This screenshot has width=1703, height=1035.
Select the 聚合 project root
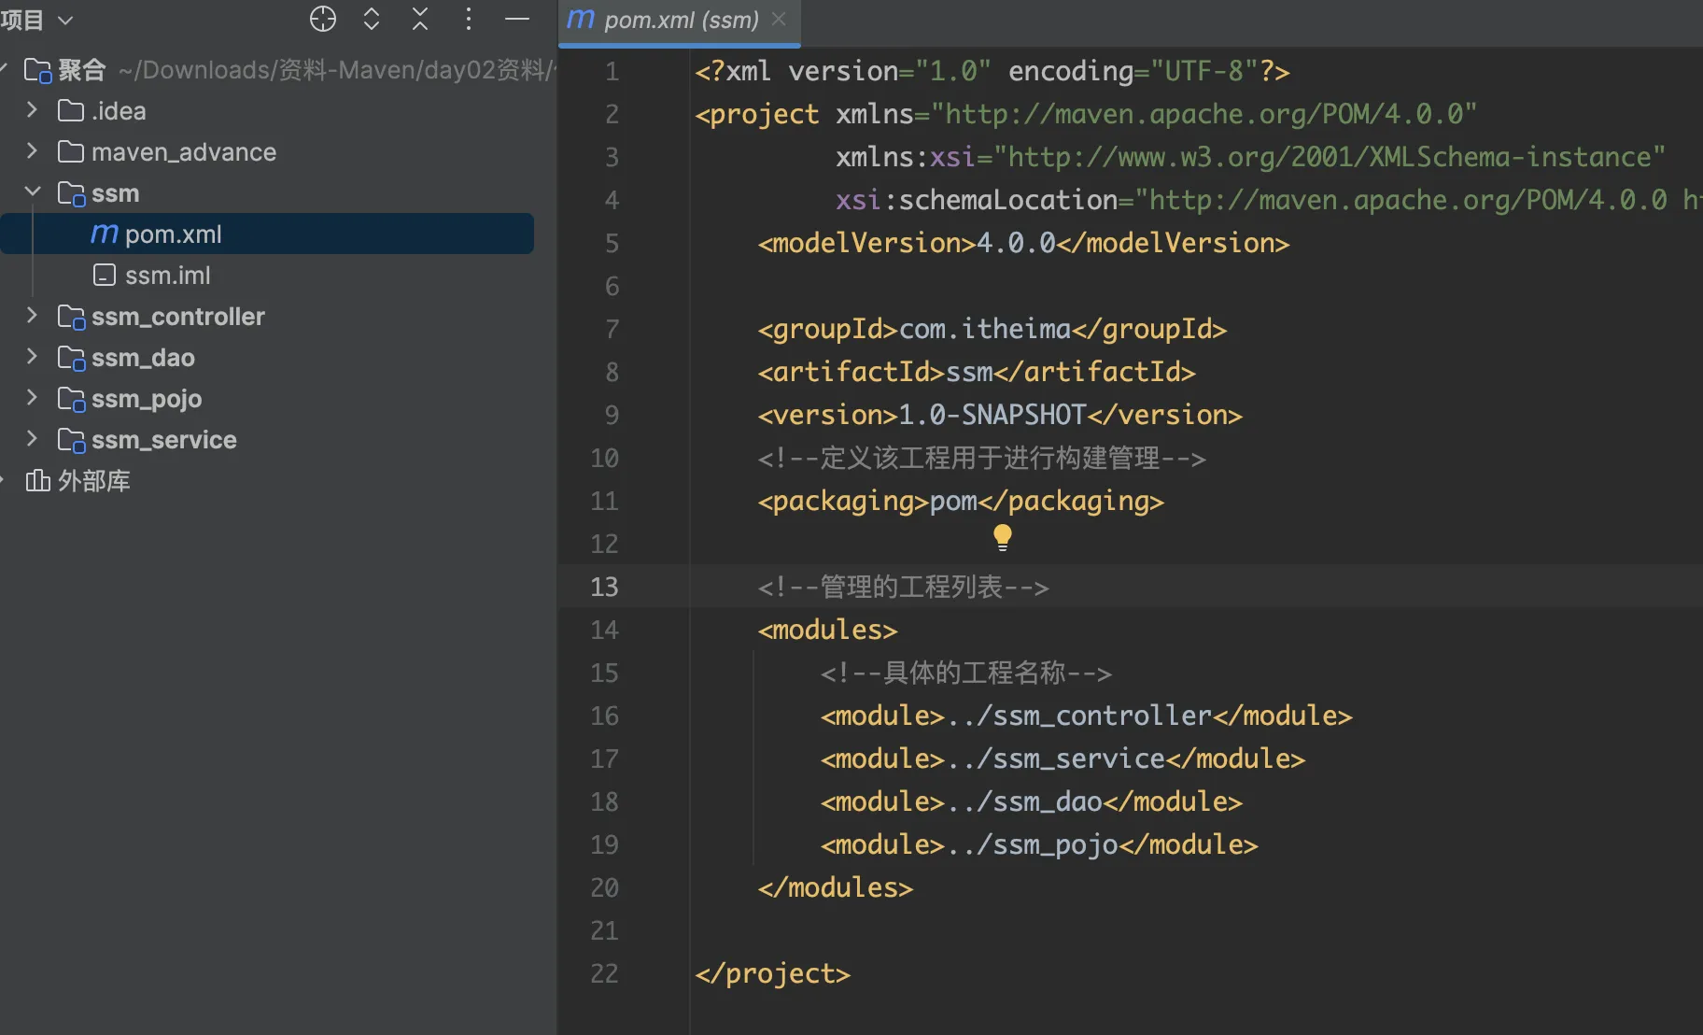(278, 70)
